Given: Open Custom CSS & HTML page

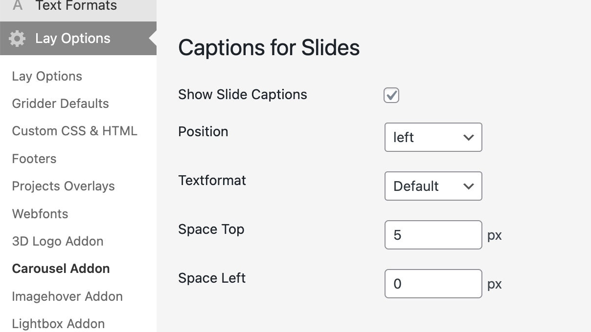Looking at the screenshot, I should [74, 131].
